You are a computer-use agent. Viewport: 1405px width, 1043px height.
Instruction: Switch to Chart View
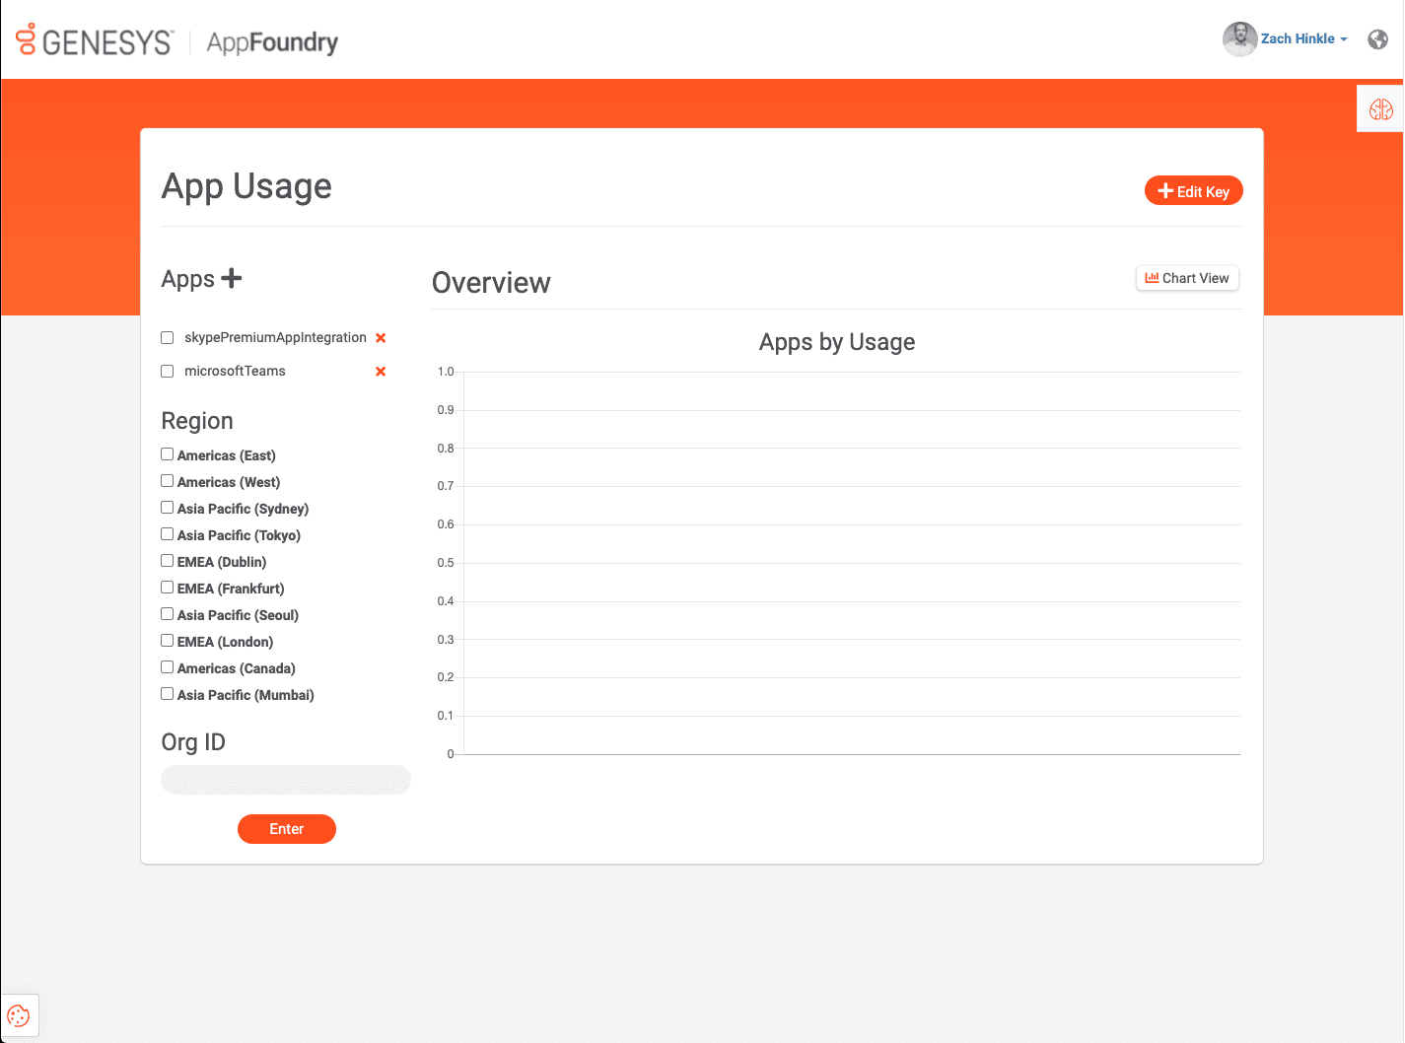[1187, 278]
